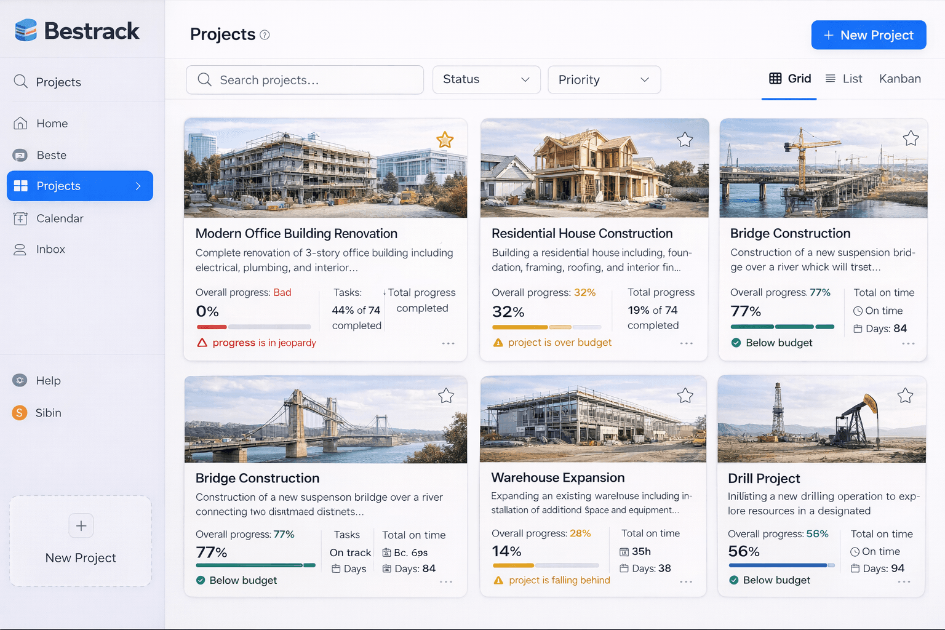Click the Warehouse Expansion progress bar

(545, 564)
